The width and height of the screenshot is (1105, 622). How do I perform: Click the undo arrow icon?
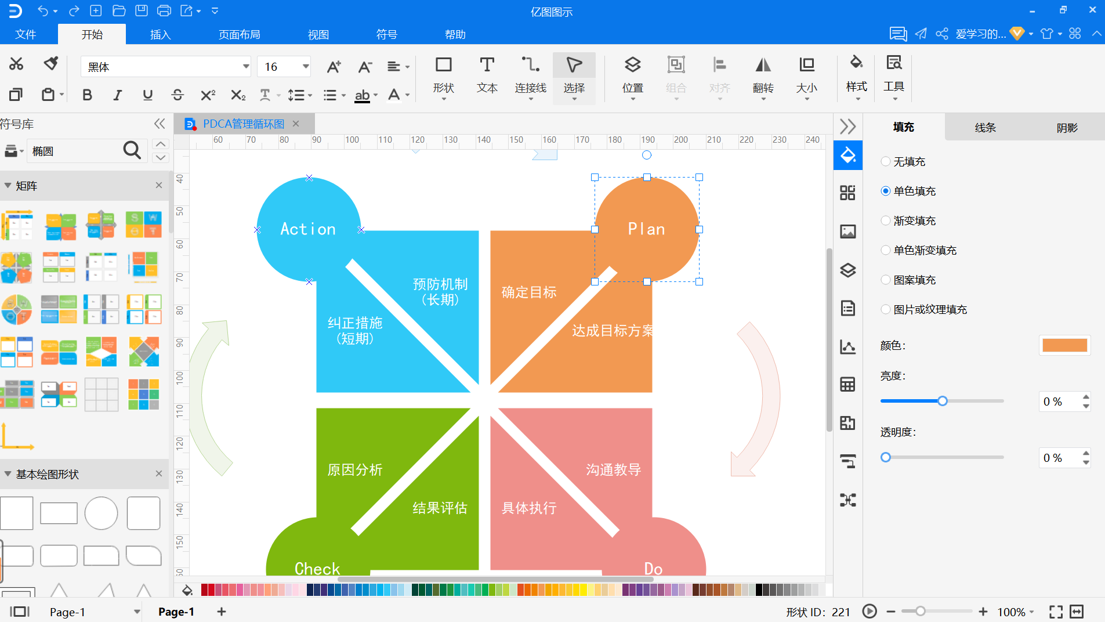click(42, 10)
